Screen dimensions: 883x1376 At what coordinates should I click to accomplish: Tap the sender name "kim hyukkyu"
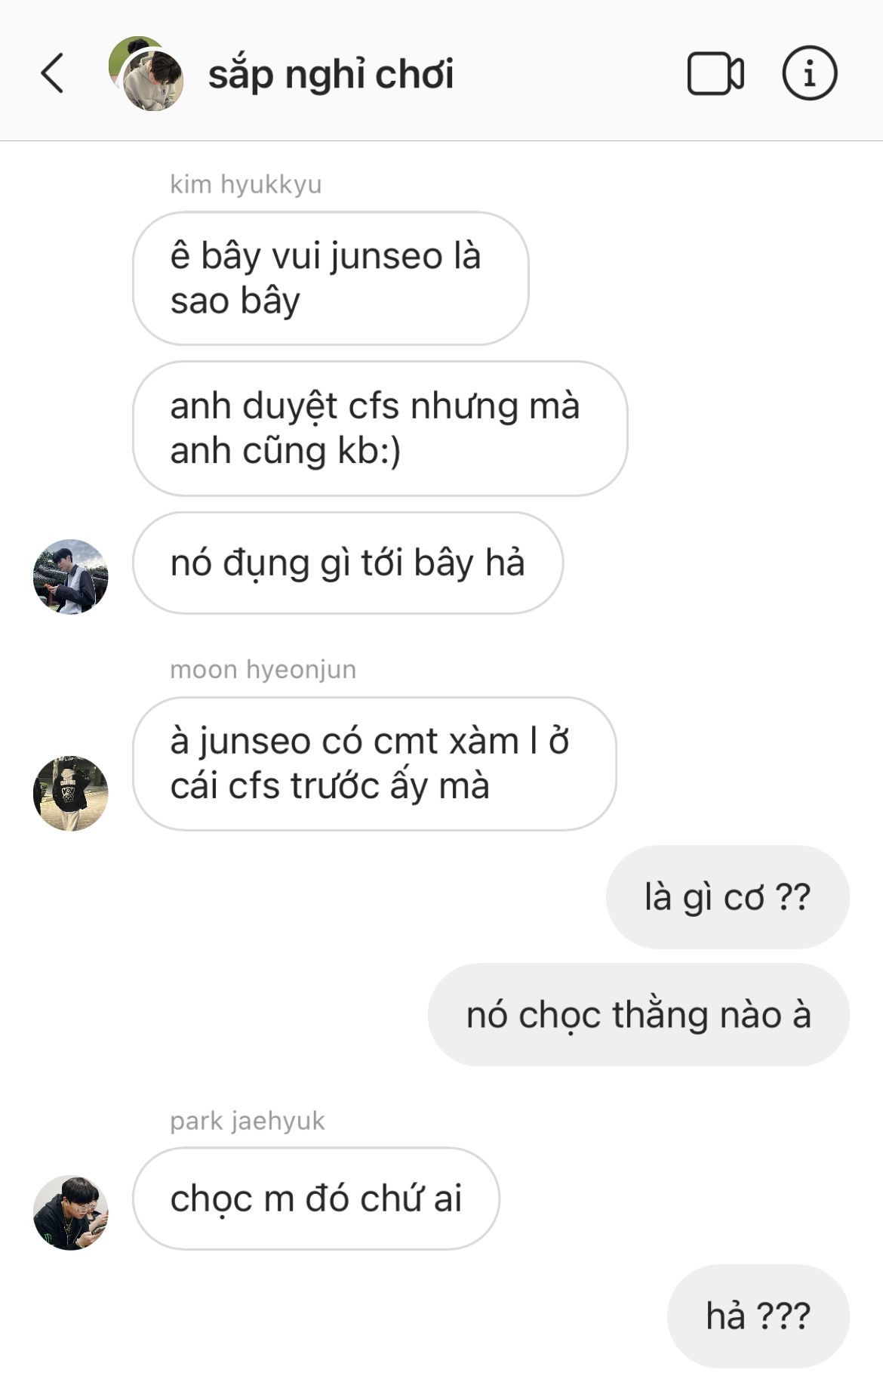(246, 184)
